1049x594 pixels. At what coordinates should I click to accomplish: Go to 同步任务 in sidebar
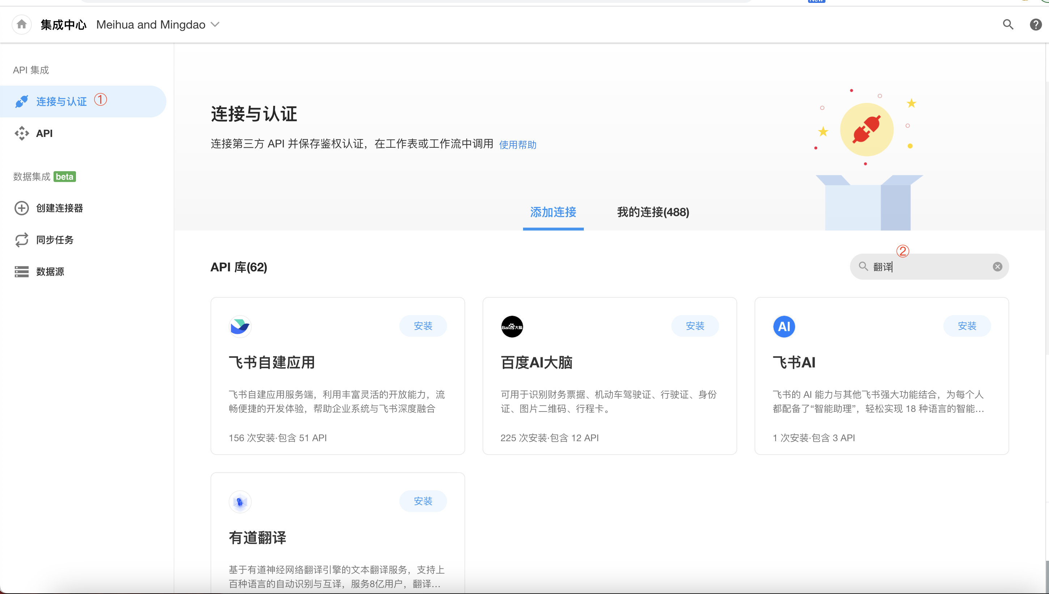(x=55, y=240)
